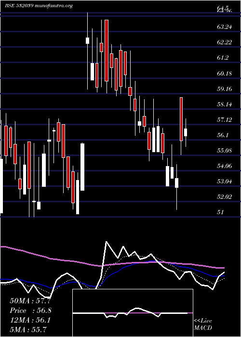Click the 55.08 price axis label
Viewport: 241px width, 337px height.
point(225,150)
